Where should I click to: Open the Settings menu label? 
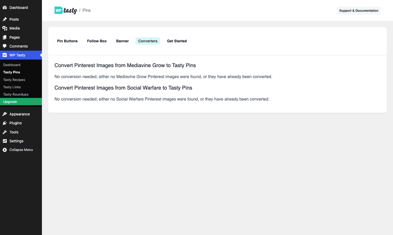(17, 141)
